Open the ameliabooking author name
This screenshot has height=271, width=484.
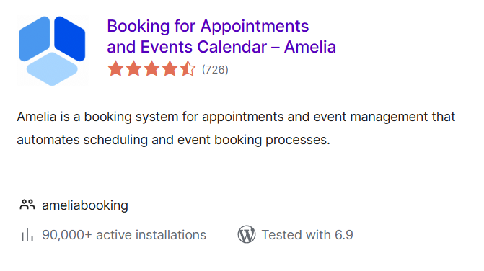click(x=85, y=205)
